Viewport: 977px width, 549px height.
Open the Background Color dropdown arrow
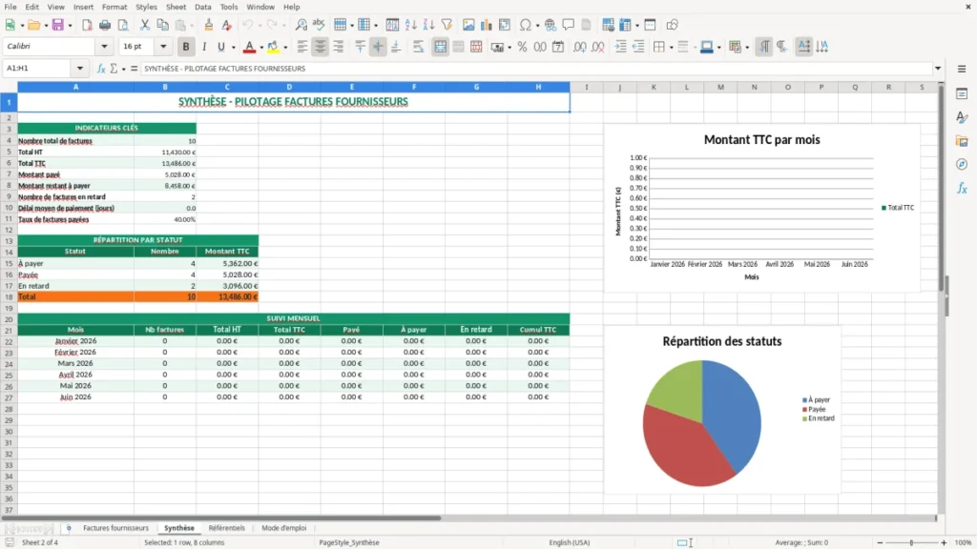285,48
